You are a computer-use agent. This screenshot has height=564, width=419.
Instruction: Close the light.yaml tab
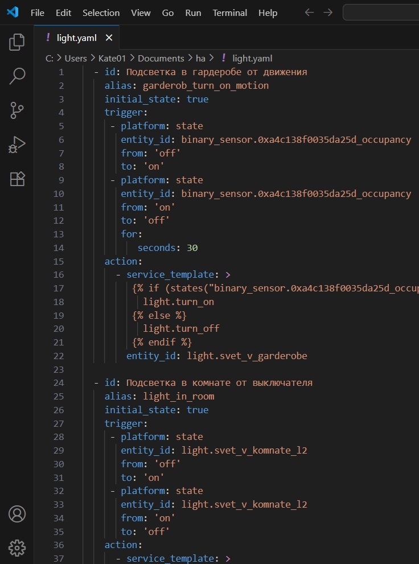pyautogui.click(x=109, y=38)
